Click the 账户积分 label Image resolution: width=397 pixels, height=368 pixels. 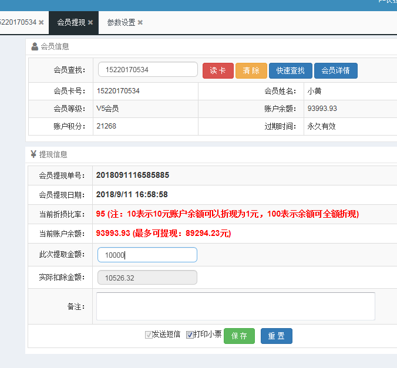(69, 126)
